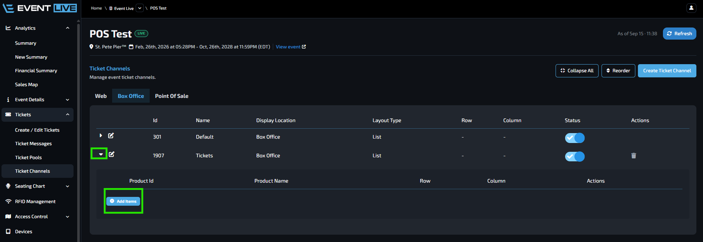Click the Collapse All button
This screenshot has height=242, width=703.
pyautogui.click(x=577, y=71)
